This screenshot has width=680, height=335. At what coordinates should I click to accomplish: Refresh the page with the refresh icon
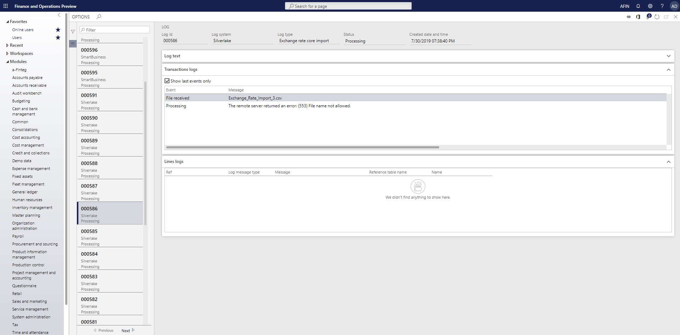pyautogui.click(x=657, y=17)
